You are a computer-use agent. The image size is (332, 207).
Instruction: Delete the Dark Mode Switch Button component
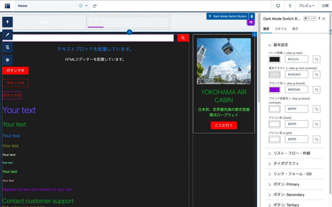click(252, 16)
